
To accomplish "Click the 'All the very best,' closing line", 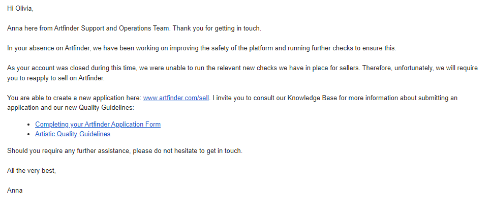I will pyautogui.click(x=32, y=171).
